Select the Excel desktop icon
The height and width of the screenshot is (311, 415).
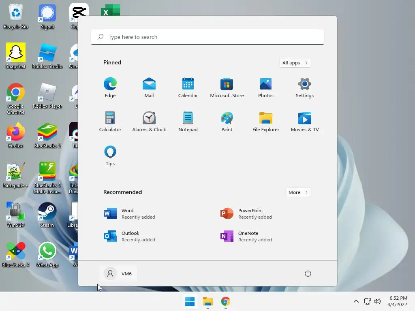[x=110, y=10]
